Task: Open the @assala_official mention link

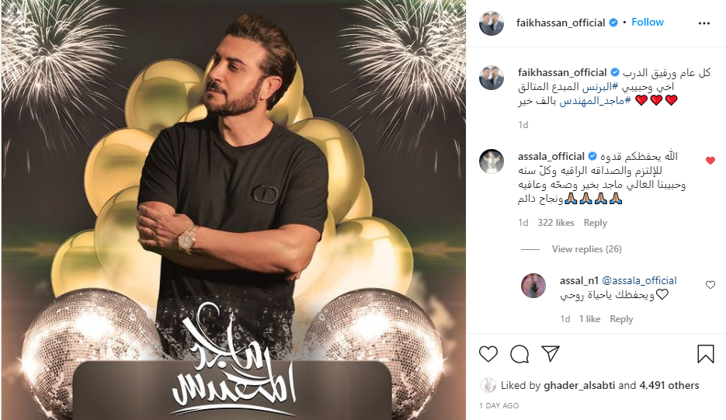Action: [639, 280]
